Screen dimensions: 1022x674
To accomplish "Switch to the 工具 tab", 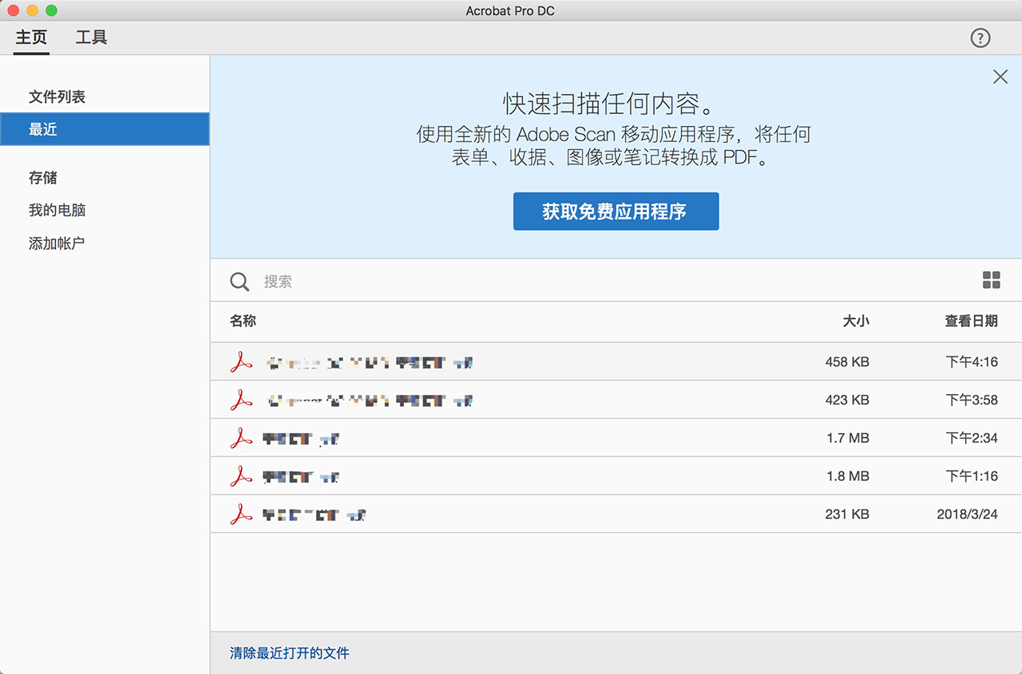I will coord(91,37).
